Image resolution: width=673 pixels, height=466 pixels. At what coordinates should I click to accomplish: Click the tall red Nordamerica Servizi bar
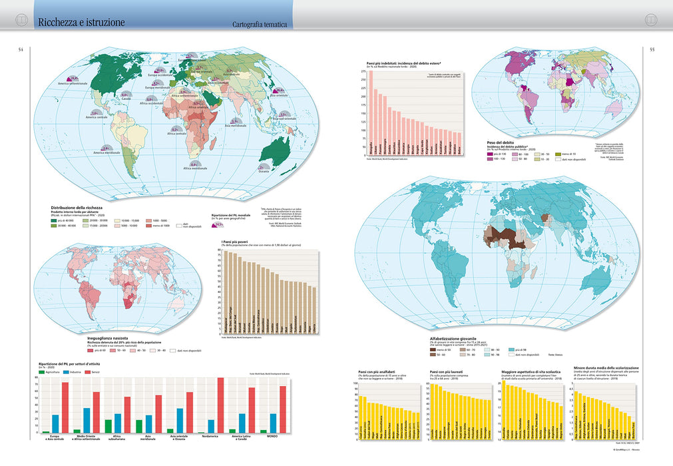(220, 405)
